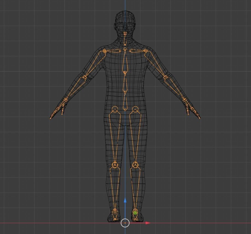This screenshot has height=234, width=251.
Task: Select hip joint circle on screen-right
Action: [x=135, y=109]
